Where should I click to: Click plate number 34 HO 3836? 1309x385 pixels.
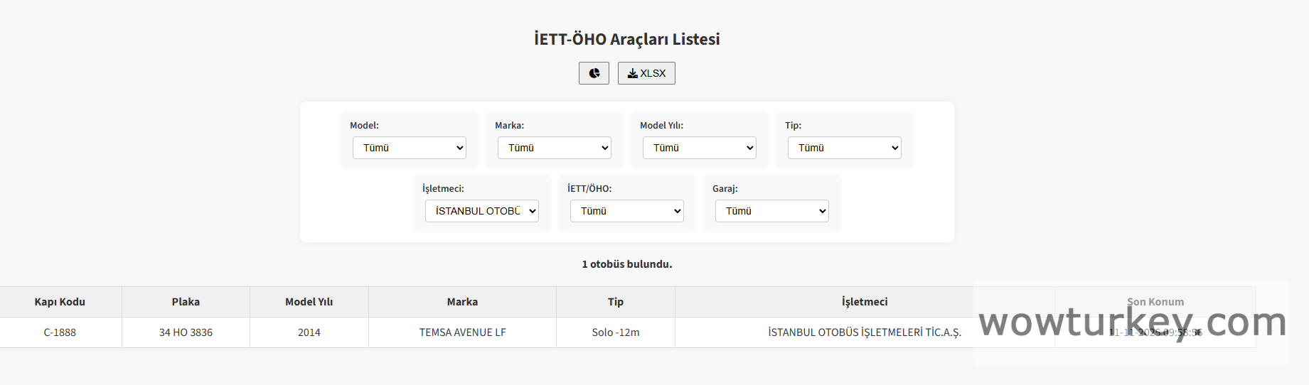[186, 332]
